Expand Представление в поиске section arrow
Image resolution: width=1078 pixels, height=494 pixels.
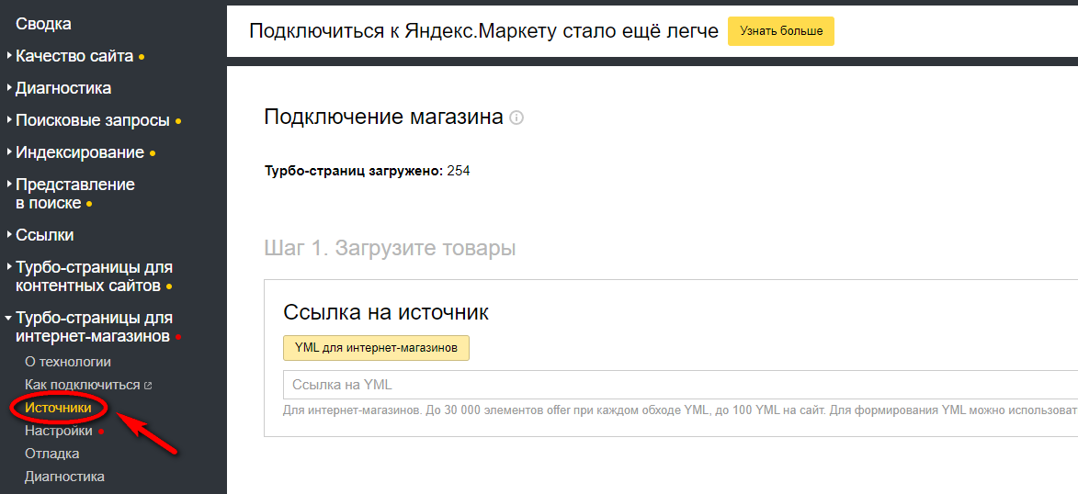(x=9, y=185)
